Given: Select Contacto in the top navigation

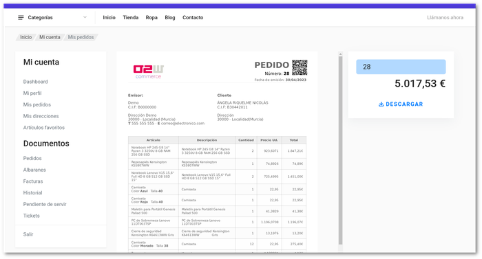Looking at the screenshot, I should pyautogui.click(x=193, y=18).
